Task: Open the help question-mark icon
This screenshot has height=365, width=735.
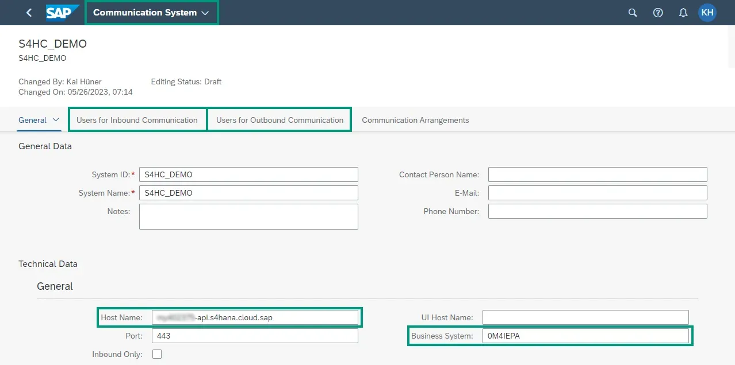Action: pyautogui.click(x=658, y=13)
